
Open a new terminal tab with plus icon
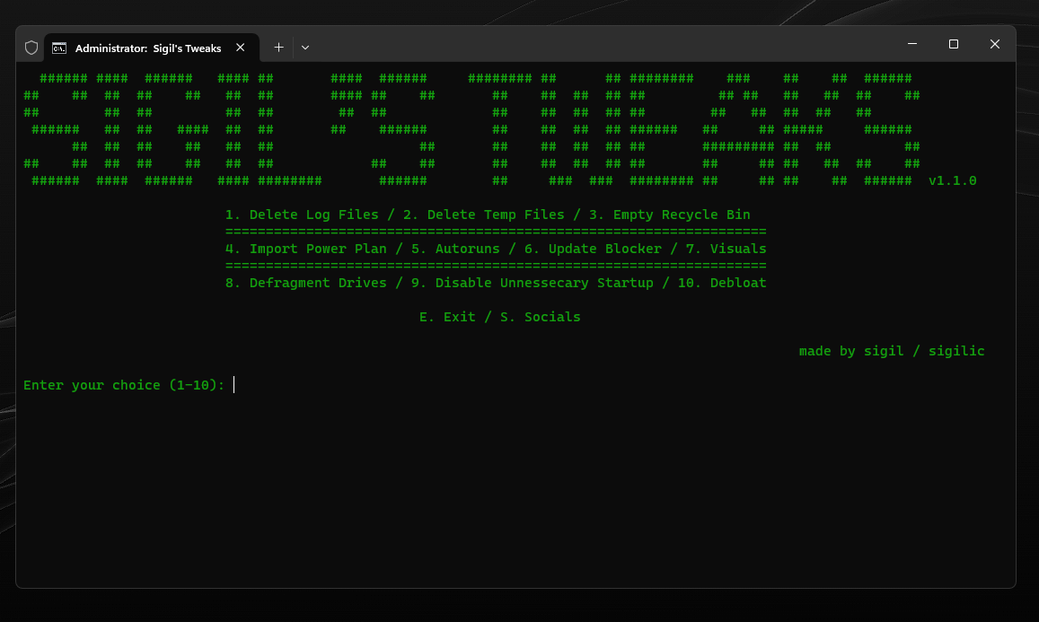278,47
